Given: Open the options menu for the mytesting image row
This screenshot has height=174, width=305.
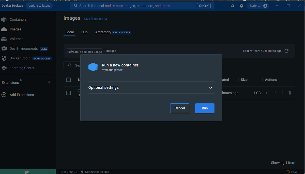Looking at the screenshot, I should pos(275,93).
